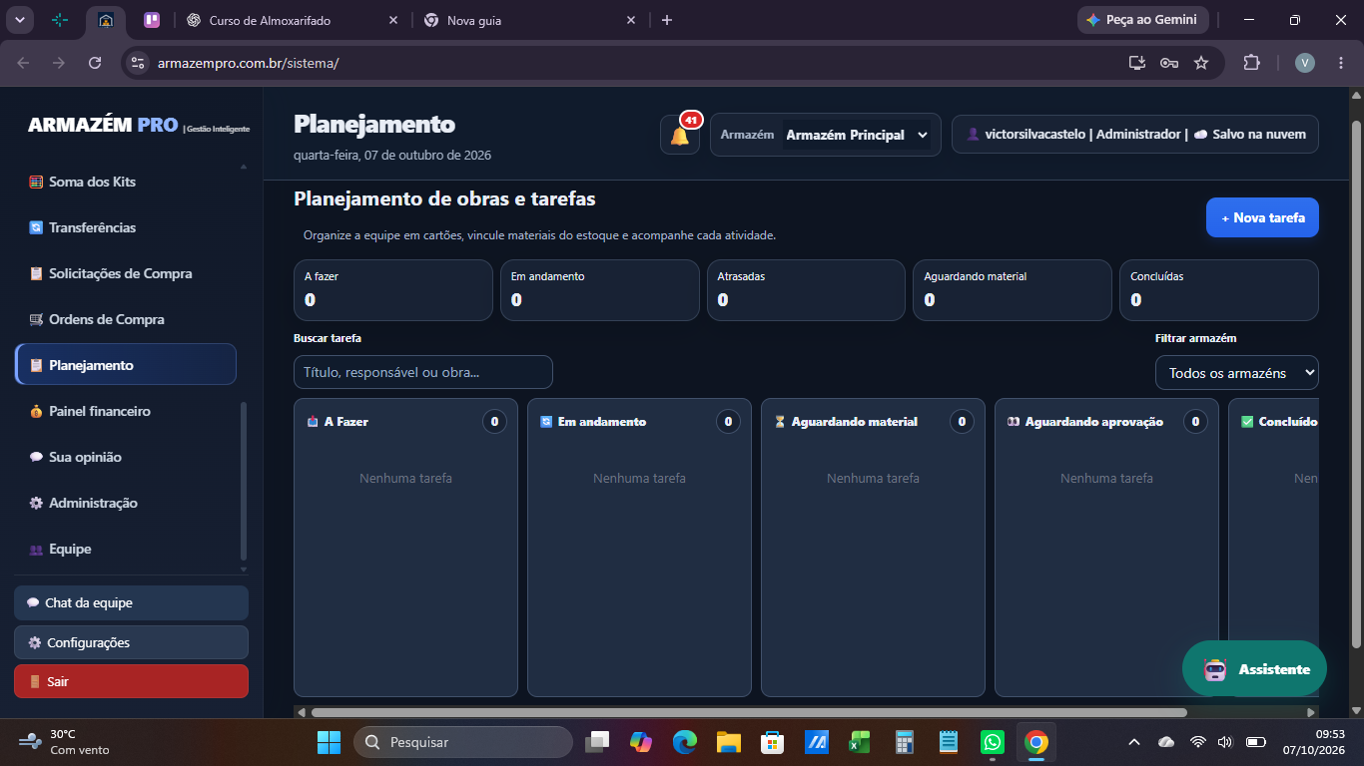The width and height of the screenshot is (1364, 766).
Task: Bookmark this page with the star icon
Action: (x=1201, y=63)
